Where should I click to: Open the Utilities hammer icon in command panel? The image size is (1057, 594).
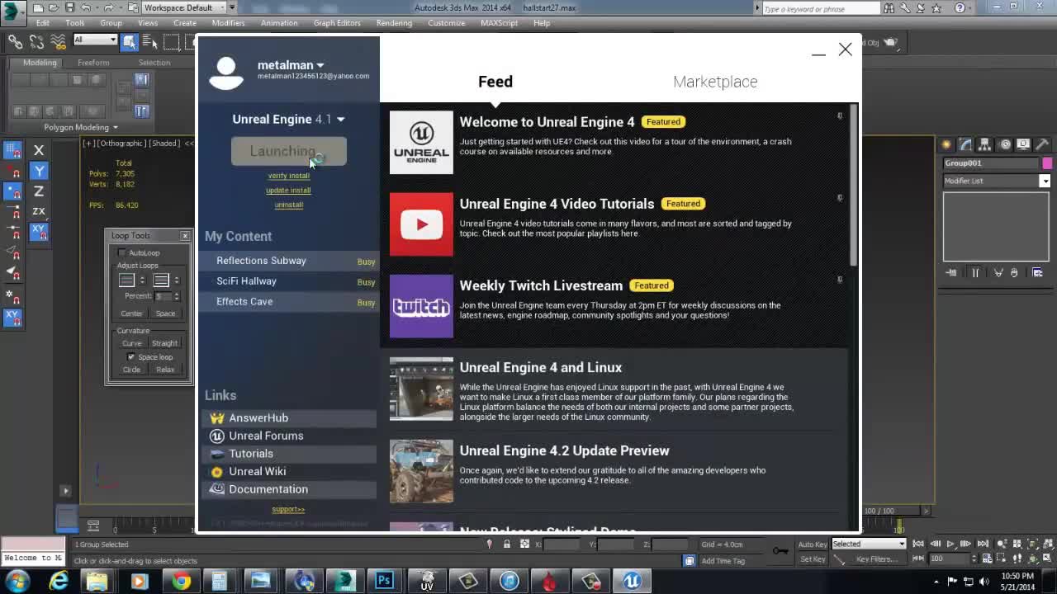point(1042,144)
